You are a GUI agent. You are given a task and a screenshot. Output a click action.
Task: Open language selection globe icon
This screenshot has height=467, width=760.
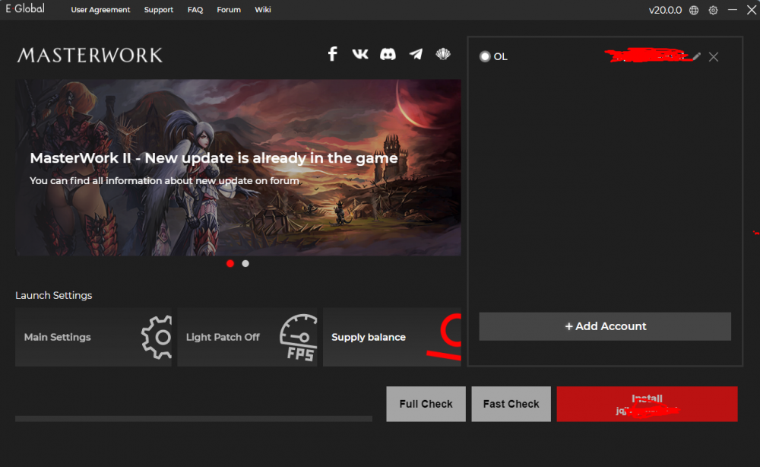point(695,10)
